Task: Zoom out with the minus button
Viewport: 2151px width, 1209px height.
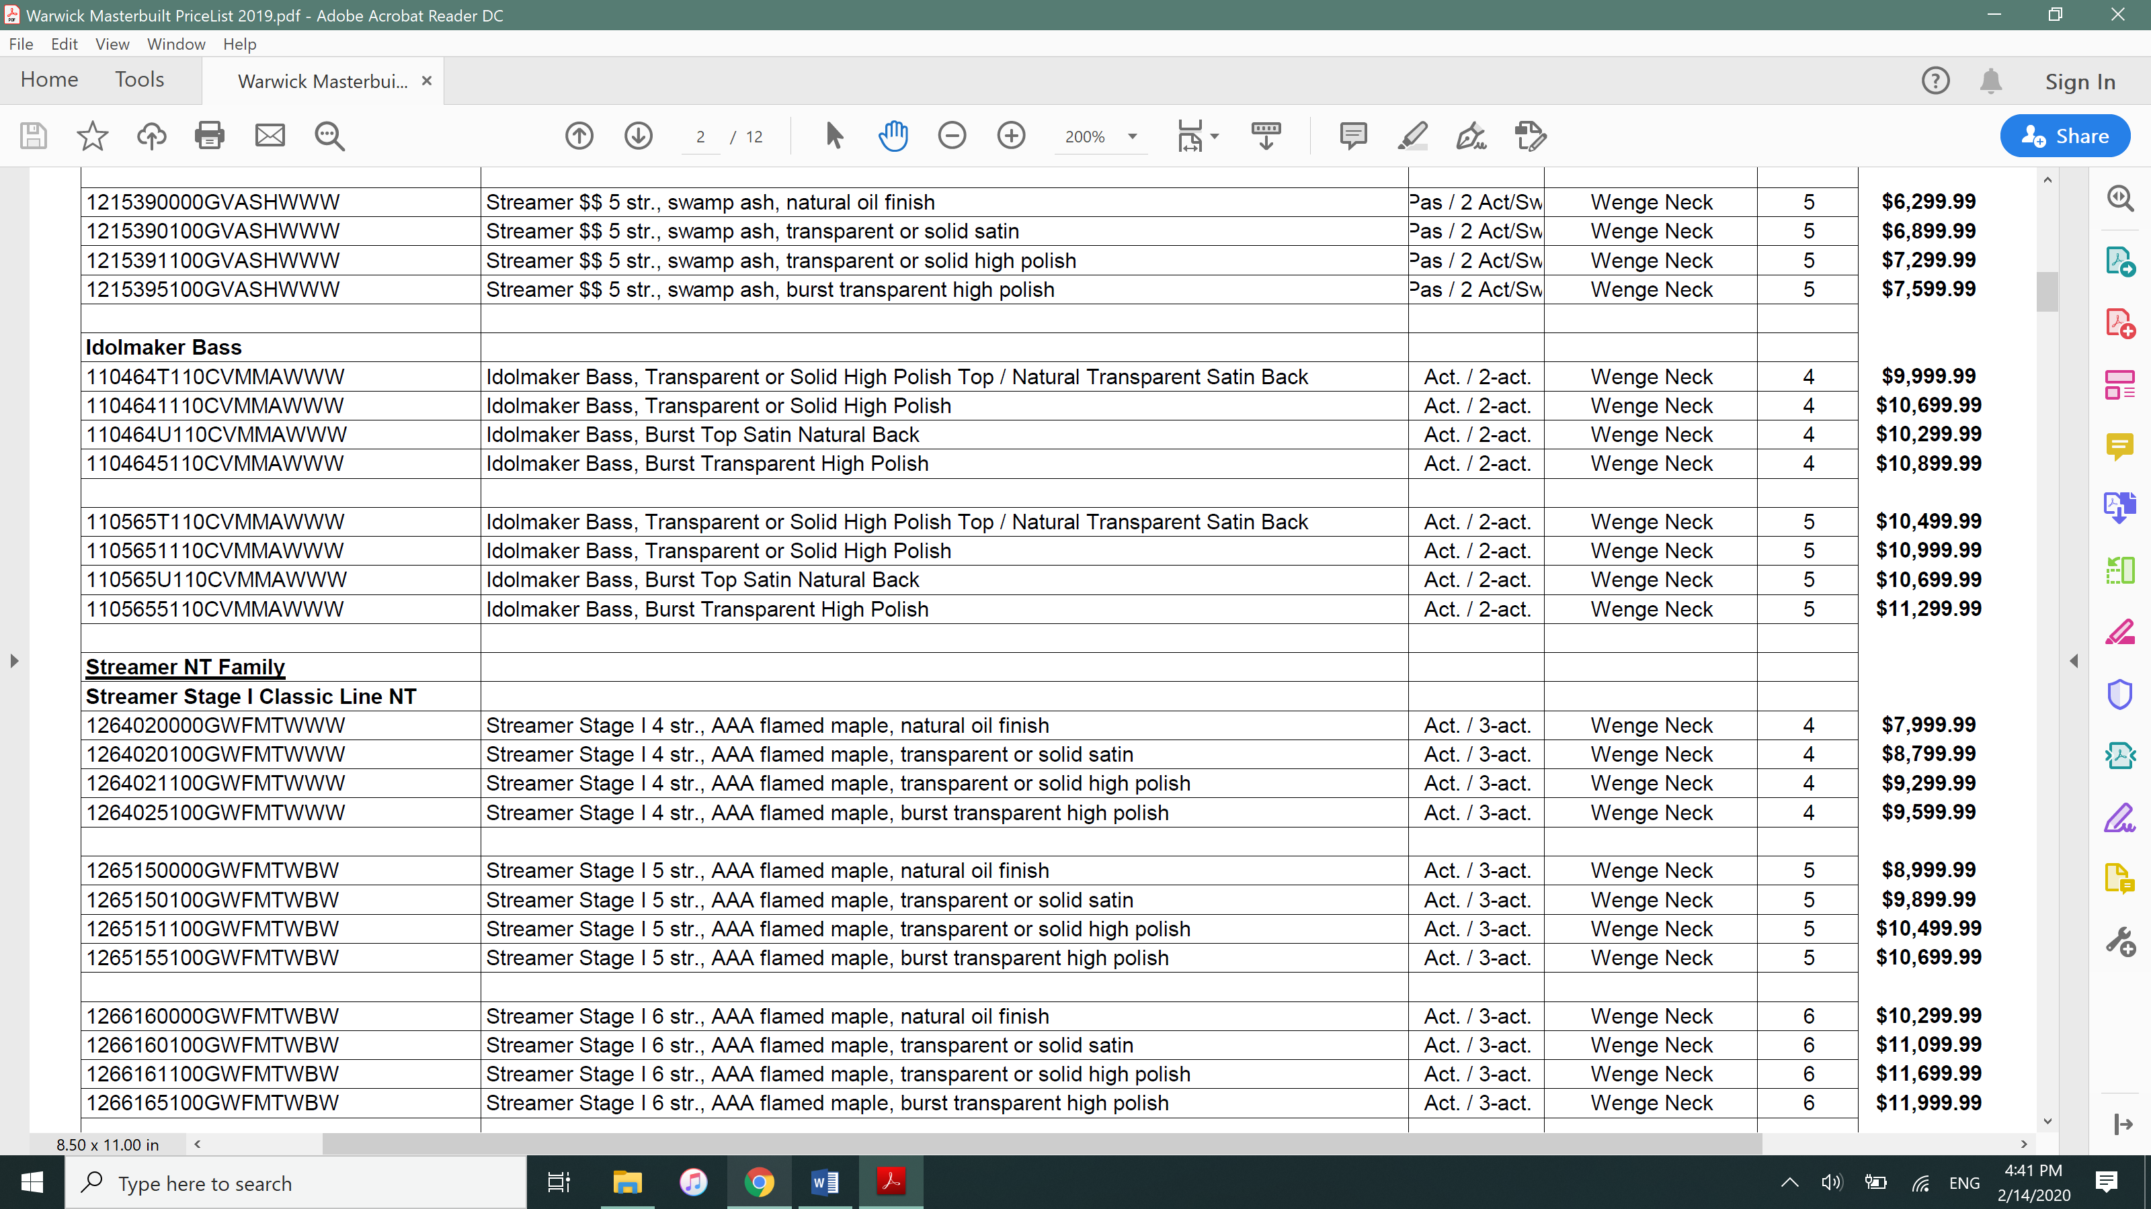Action: coord(952,135)
